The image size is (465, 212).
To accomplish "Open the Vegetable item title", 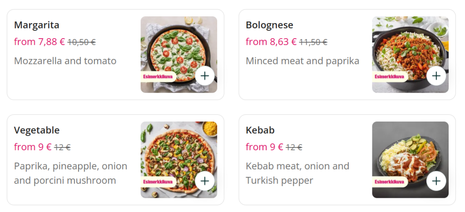I will point(37,130).
